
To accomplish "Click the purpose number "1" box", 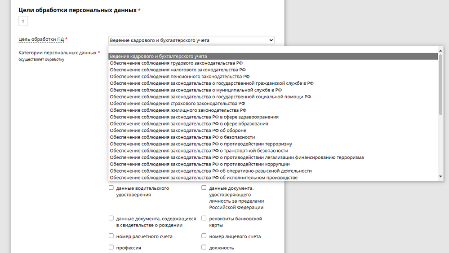I will pyautogui.click(x=23, y=21).
